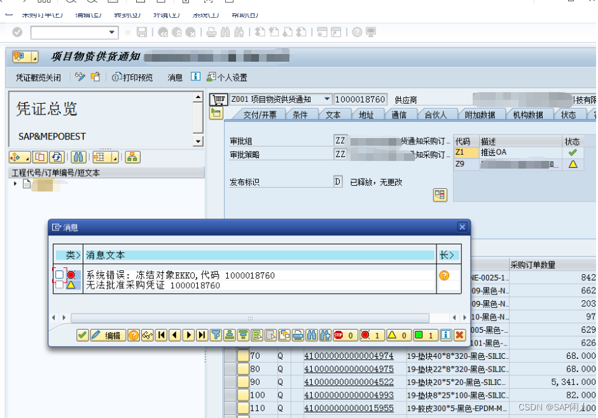Screen dimensions: 598x418
Task: Click the Save floppy disk icon
Action: click(142, 32)
